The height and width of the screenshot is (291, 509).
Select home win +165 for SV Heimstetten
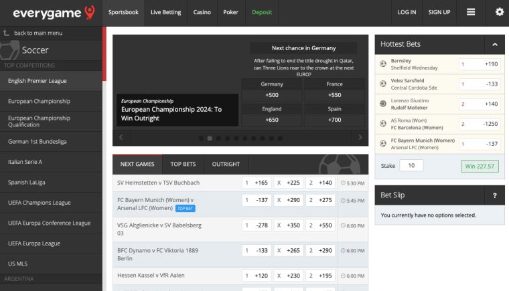(257, 183)
